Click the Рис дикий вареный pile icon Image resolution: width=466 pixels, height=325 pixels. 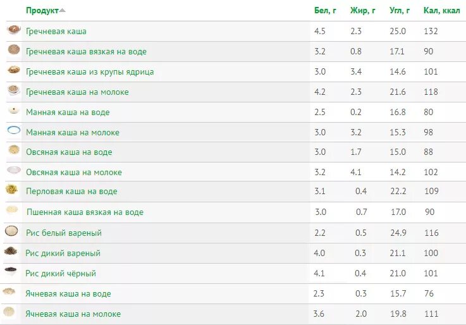point(11,251)
